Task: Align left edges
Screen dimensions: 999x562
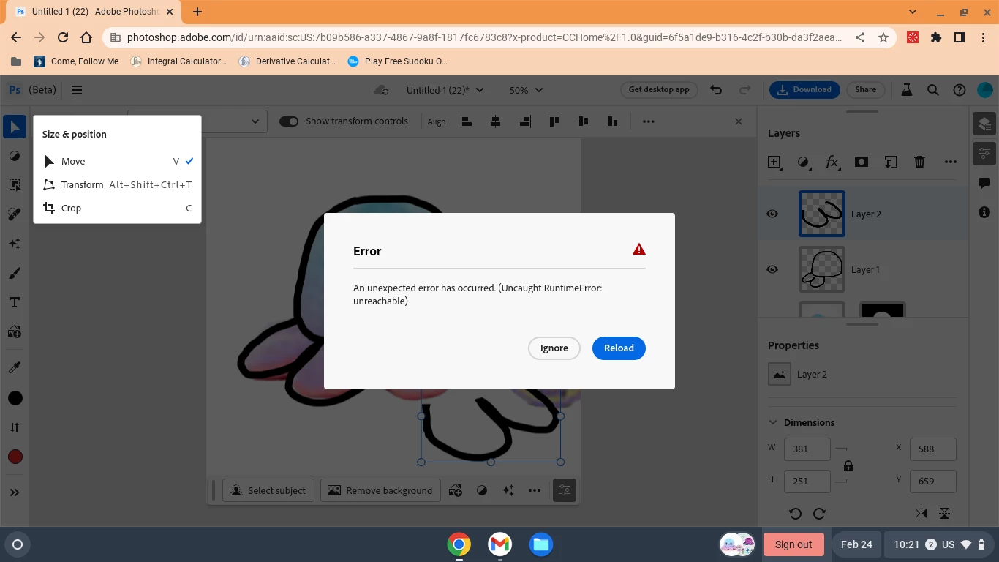Action: coord(466,121)
